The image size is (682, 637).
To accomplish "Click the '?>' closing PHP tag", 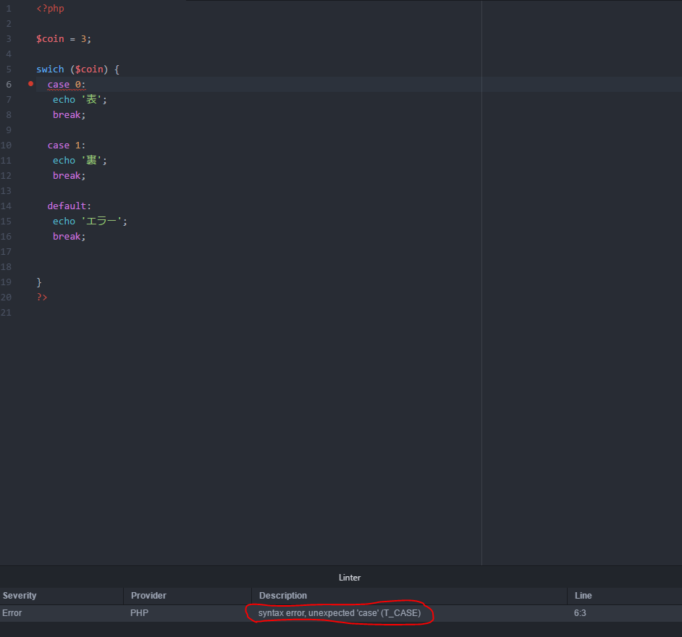I will tap(41, 297).
